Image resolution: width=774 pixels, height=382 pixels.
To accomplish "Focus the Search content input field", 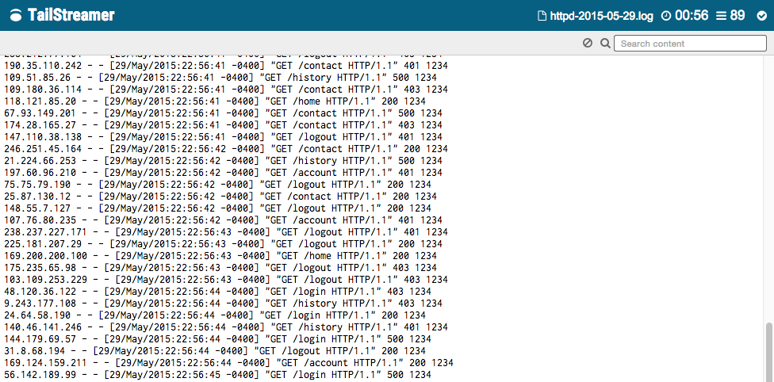I will [690, 44].
